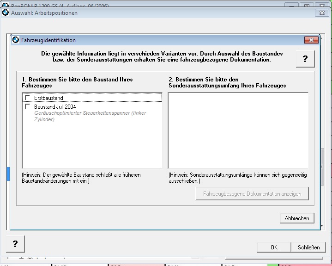
Task: Click BMW logo in RepROM main title bar
Action: pyautogui.click(x=6, y=3)
